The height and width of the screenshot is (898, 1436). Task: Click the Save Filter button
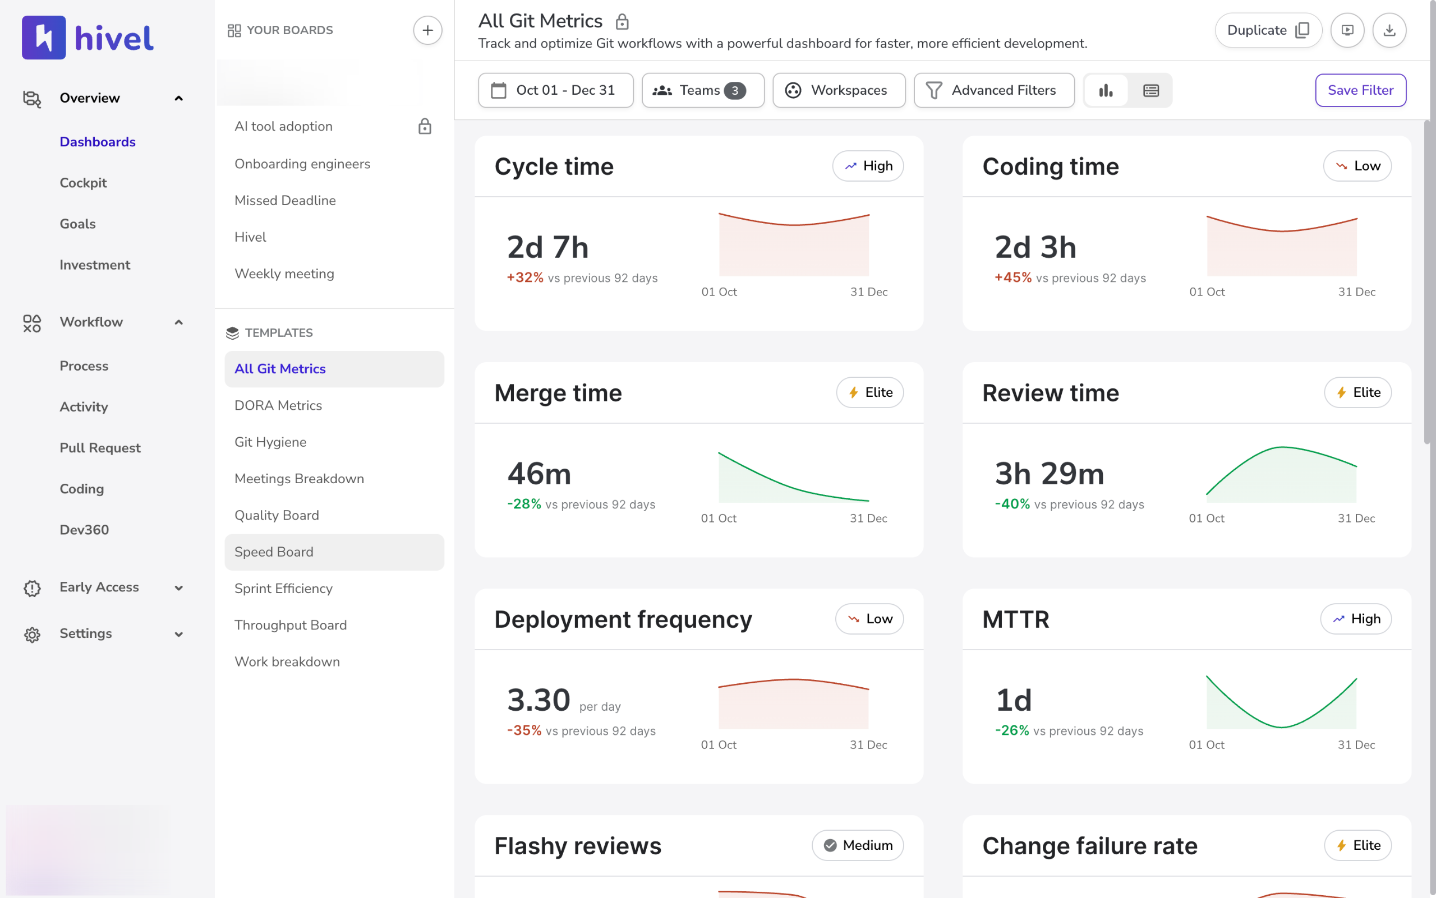[1360, 90]
